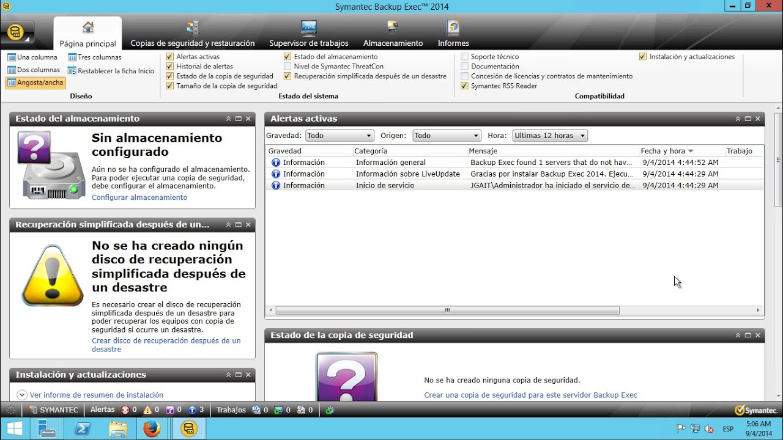
Task: Collapse the Instalación y actualizaciones panel
Action: point(229,375)
